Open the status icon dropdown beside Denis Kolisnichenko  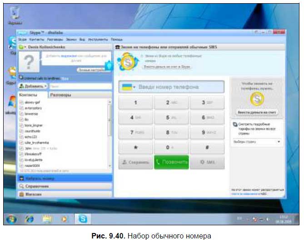22,47
